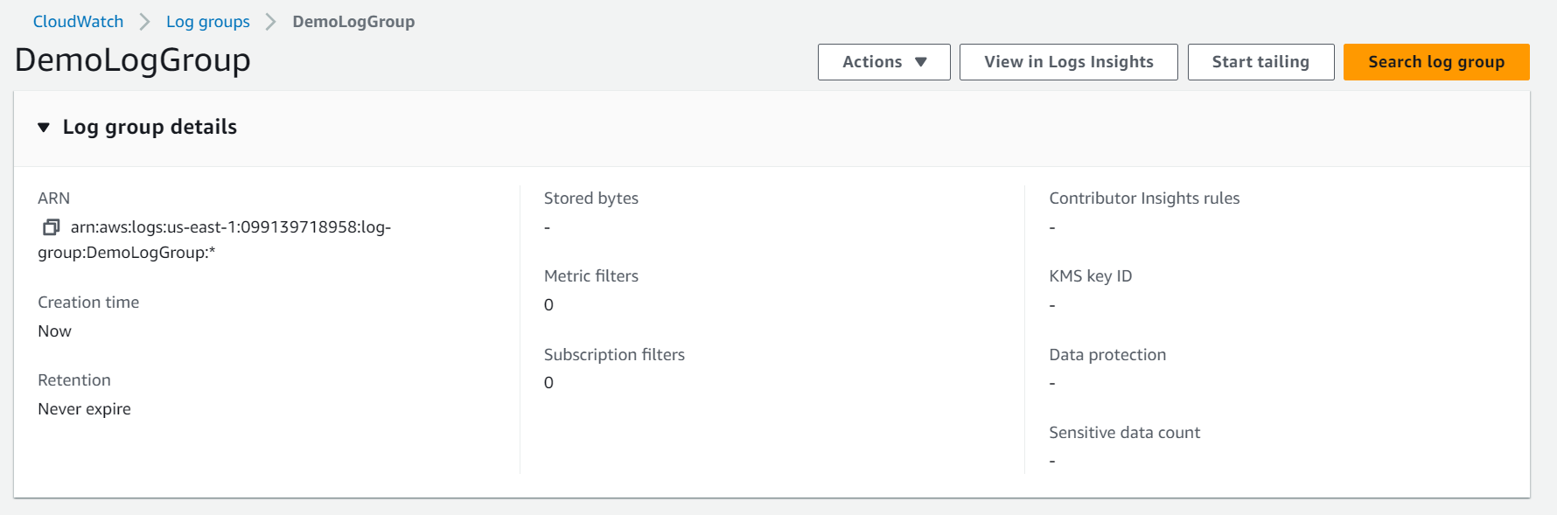
Task: Select the ARN value text
Action: pyautogui.click(x=214, y=240)
